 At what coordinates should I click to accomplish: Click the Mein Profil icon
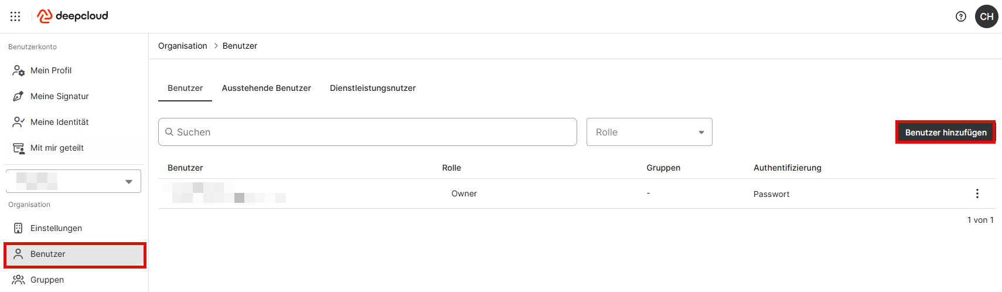coord(19,70)
